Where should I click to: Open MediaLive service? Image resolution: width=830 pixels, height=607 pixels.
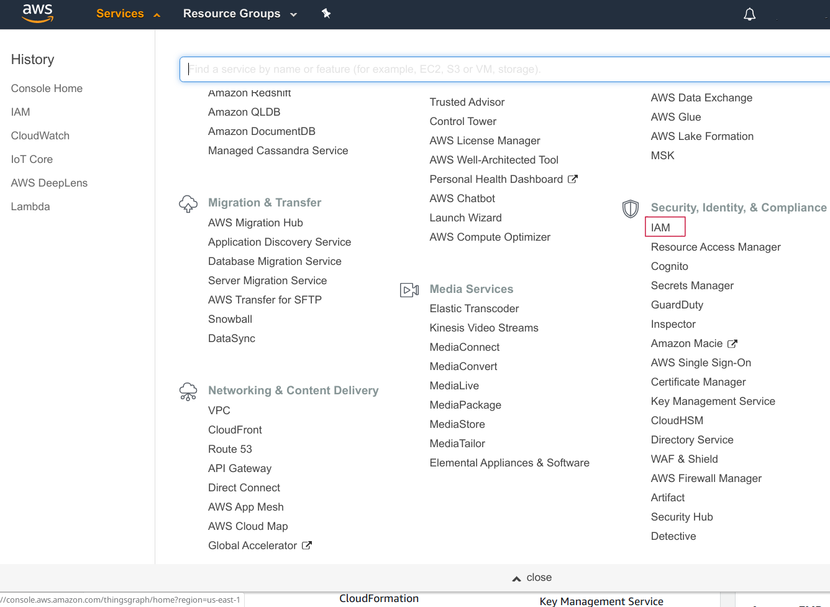454,386
